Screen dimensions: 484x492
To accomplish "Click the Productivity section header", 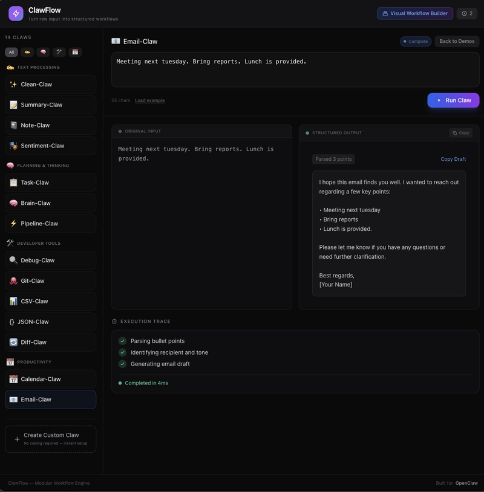I will [x=34, y=362].
